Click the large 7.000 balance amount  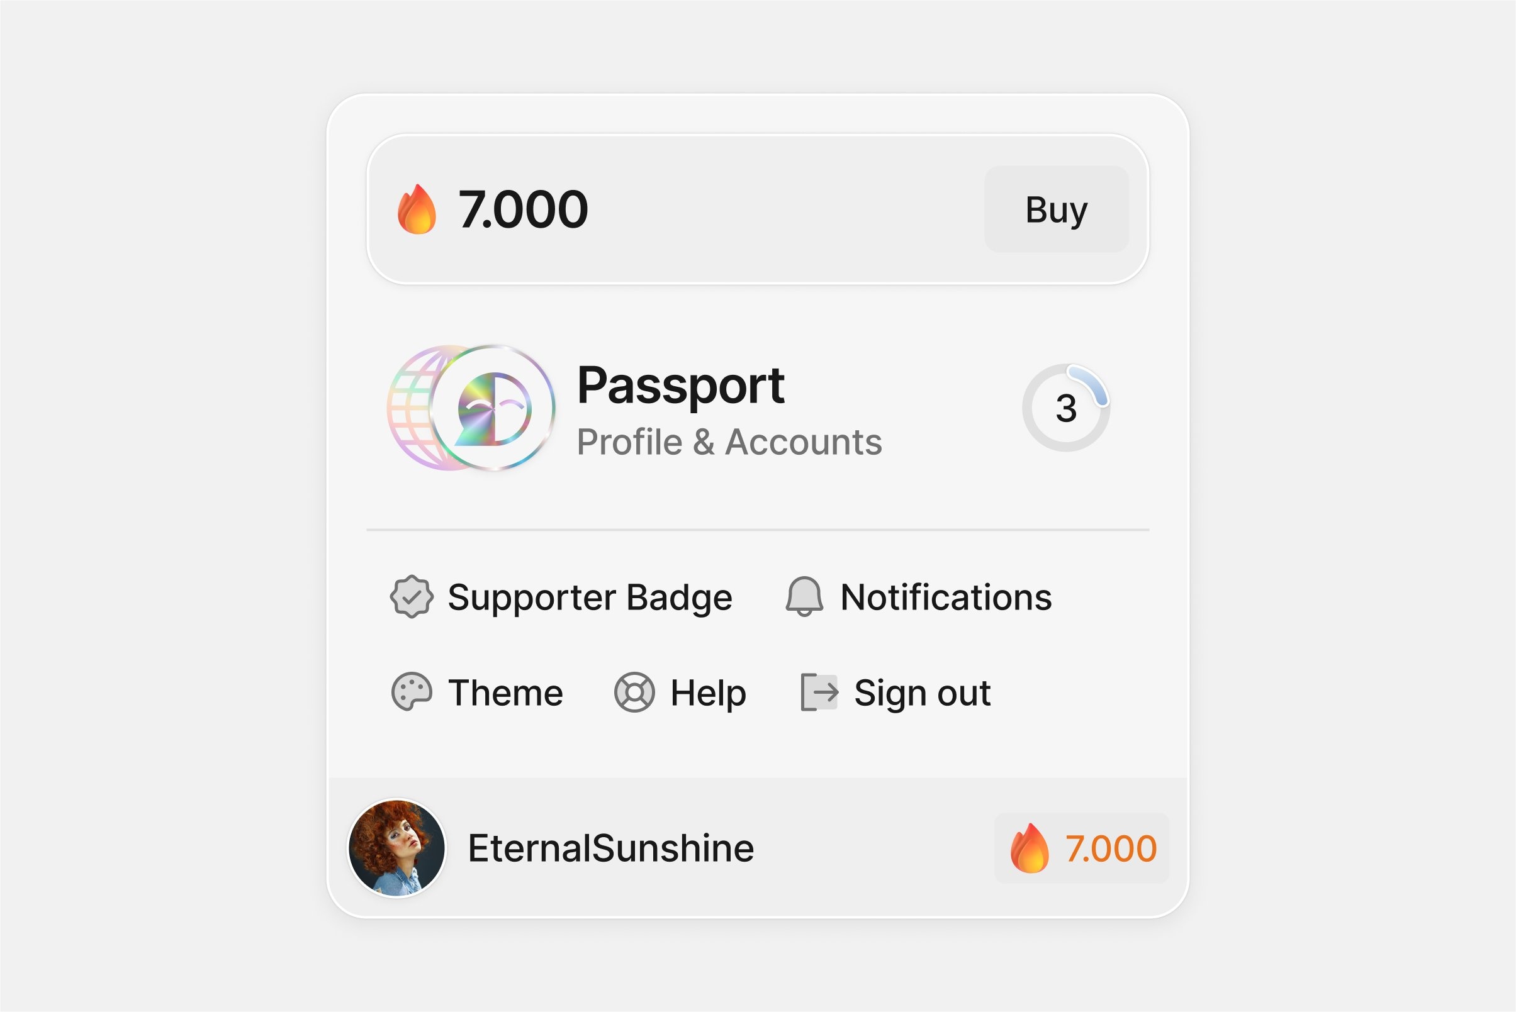pyautogui.click(x=523, y=209)
